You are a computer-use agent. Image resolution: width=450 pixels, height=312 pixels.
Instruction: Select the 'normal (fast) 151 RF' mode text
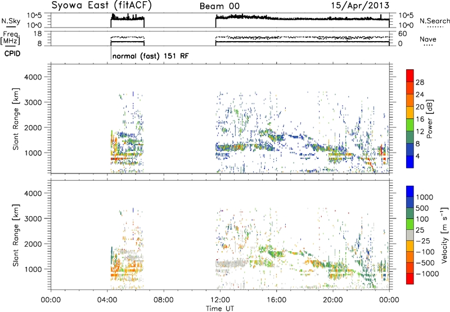coord(151,56)
